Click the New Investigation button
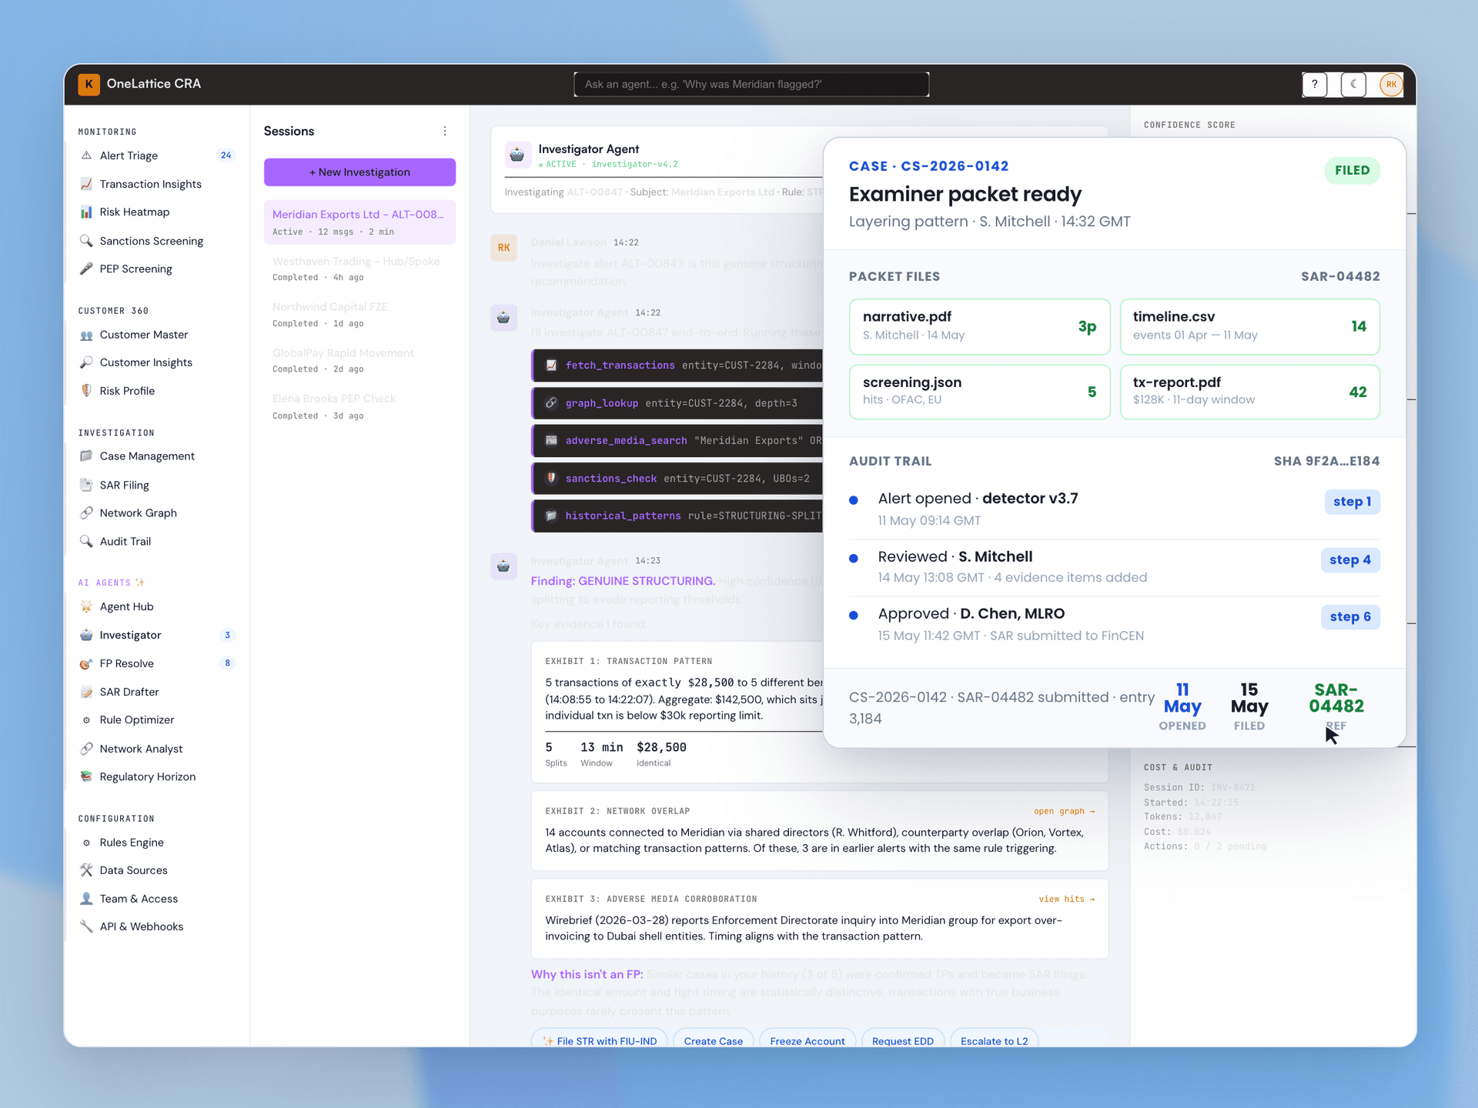1478x1108 pixels. tap(359, 172)
